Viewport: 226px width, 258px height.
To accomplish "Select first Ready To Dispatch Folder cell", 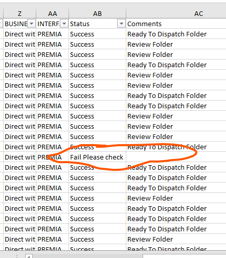I will pos(176,34).
